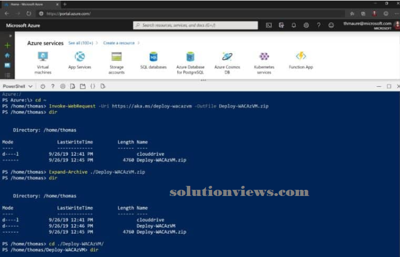
Task: Open the help question mark in the Azure header
Action: (319, 25)
